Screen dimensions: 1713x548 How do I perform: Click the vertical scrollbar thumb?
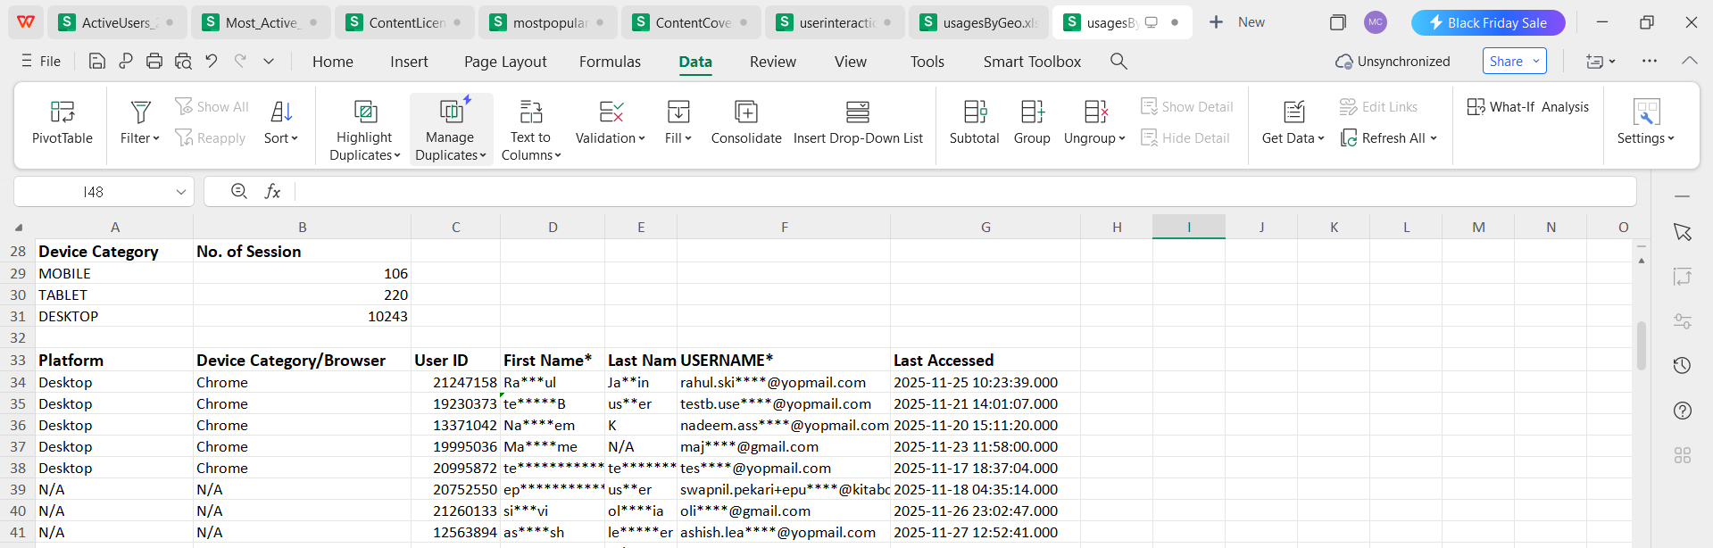pyautogui.click(x=1641, y=346)
